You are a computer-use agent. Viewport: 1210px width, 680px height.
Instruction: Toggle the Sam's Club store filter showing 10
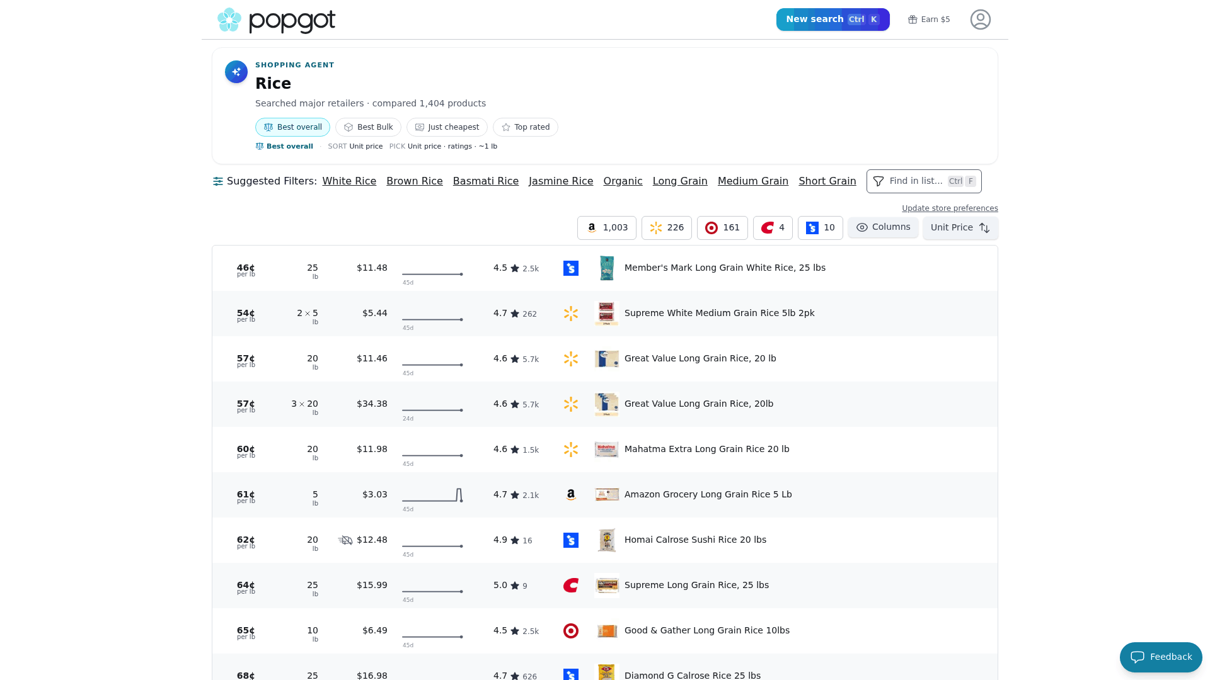click(820, 228)
